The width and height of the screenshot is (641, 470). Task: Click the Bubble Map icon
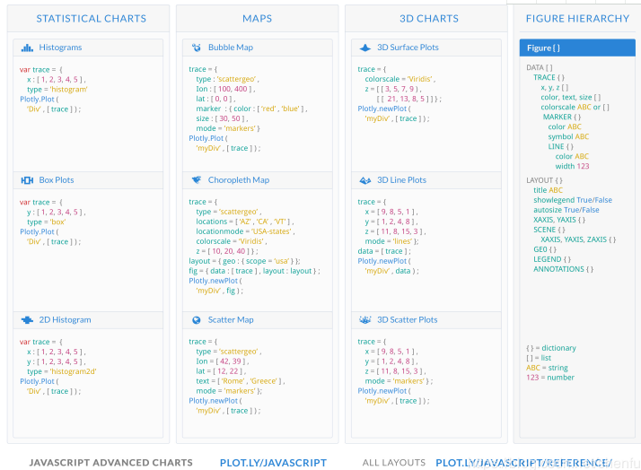196,48
